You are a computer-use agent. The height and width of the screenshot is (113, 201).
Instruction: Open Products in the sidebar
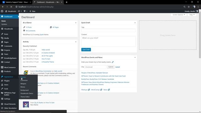point(7,72)
